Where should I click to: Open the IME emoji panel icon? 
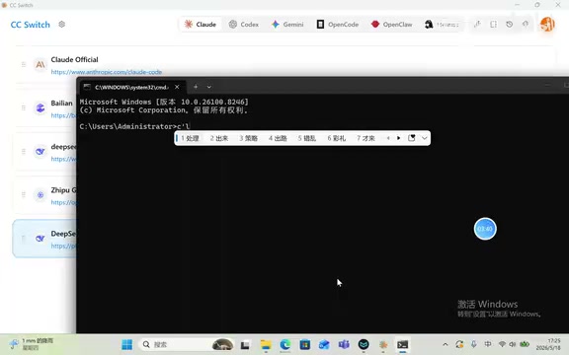pyautogui.click(x=412, y=138)
